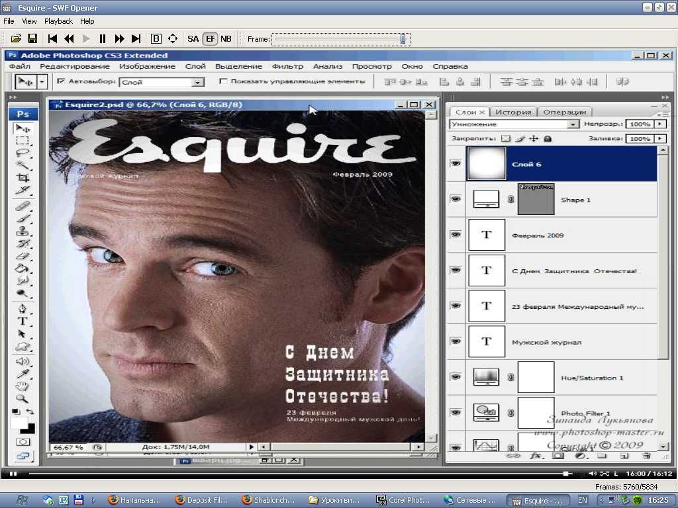Image resolution: width=678 pixels, height=508 pixels.
Task: Toggle the EF toolbar button
Action: (x=210, y=38)
